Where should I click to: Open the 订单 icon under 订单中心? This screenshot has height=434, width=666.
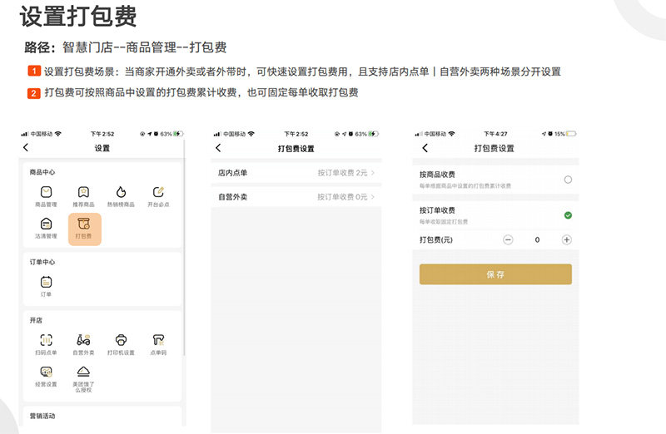click(46, 282)
